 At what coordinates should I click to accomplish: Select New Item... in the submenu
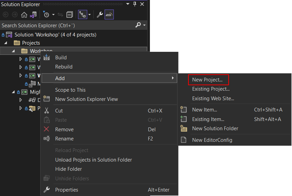[235, 110]
